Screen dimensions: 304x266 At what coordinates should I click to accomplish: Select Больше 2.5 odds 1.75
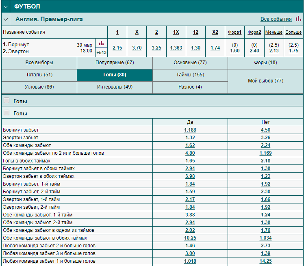(x=293, y=51)
